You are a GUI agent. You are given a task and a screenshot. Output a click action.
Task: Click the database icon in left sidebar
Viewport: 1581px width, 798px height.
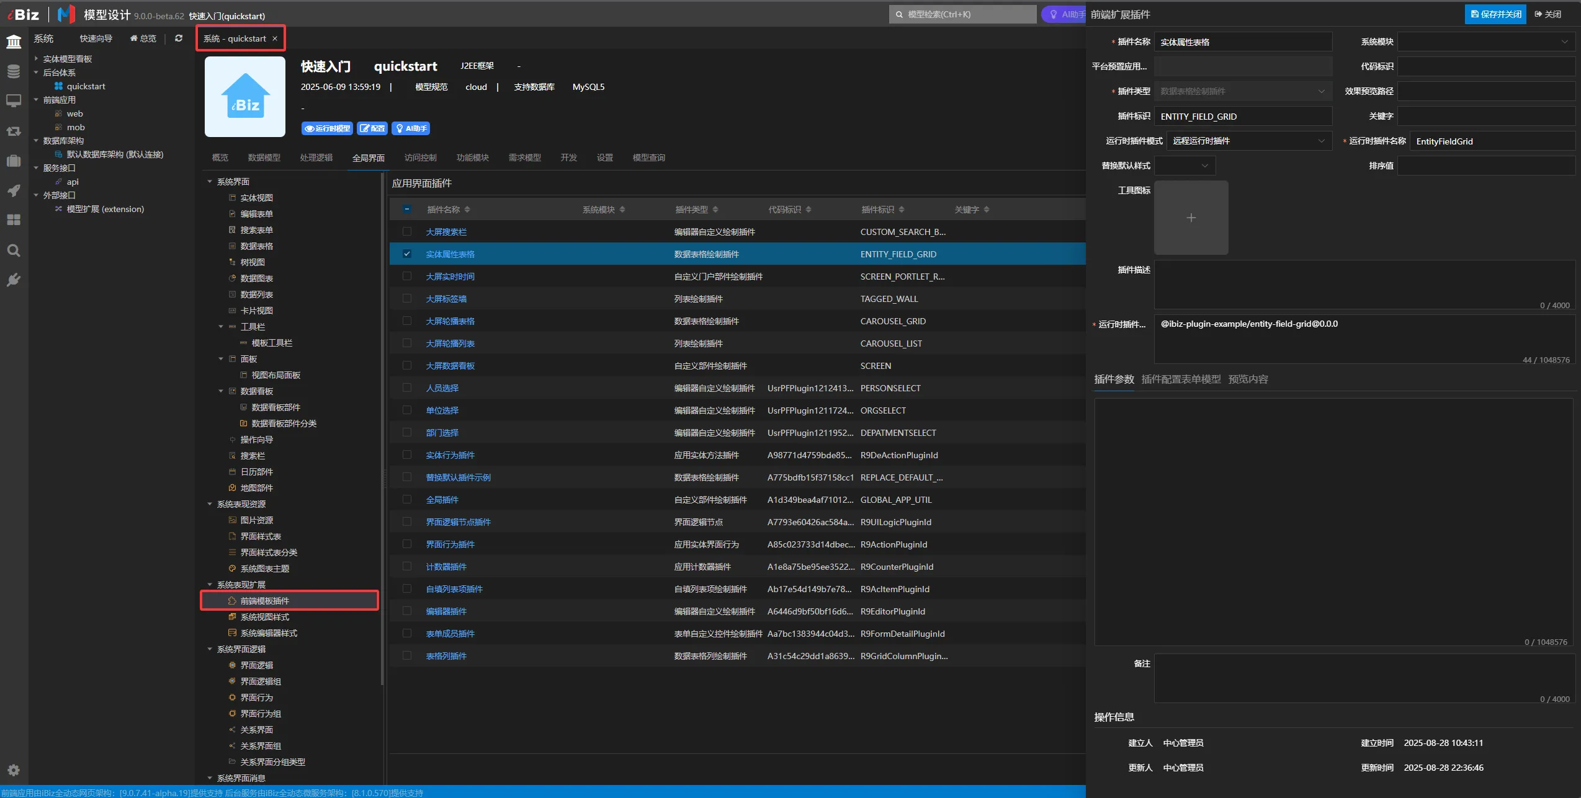pyautogui.click(x=14, y=71)
